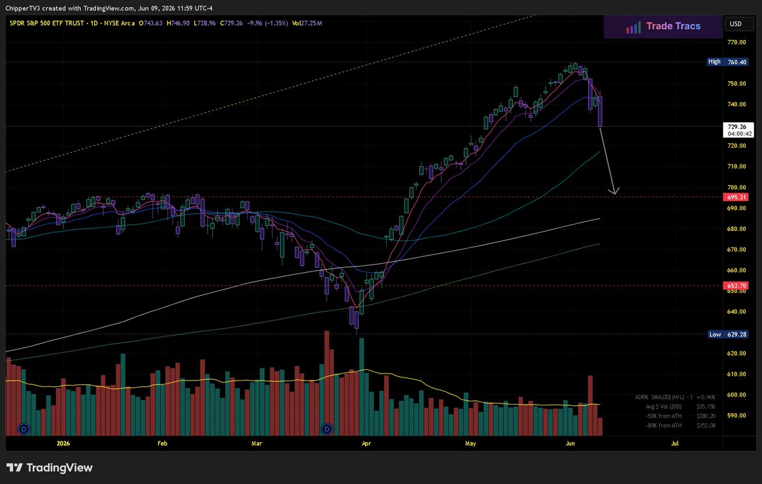Click 720.00 on the price axis
Viewport: 762px width, 484px height.
click(736, 146)
